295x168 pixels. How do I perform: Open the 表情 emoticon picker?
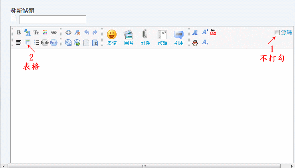(112, 38)
